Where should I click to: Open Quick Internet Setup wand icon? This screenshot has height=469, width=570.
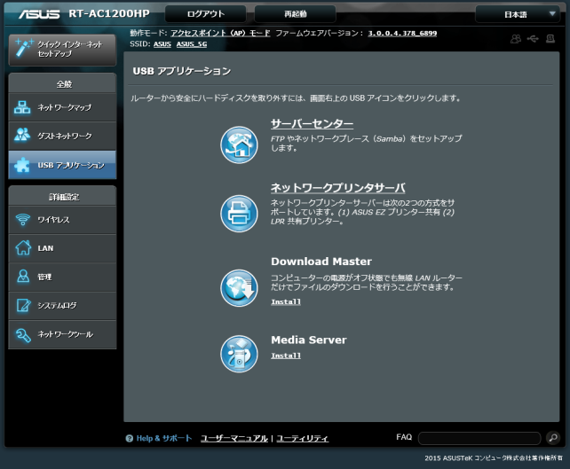pyautogui.click(x=24, y=48)
